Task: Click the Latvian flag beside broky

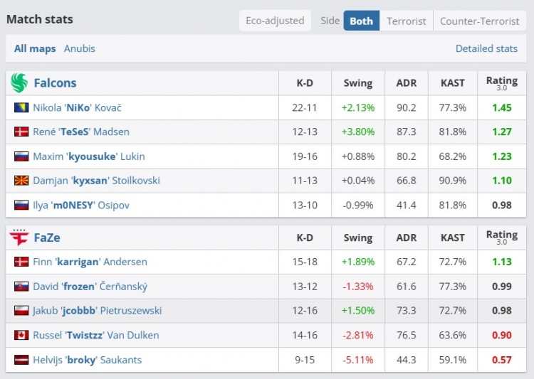Action: tap(21, 360)
